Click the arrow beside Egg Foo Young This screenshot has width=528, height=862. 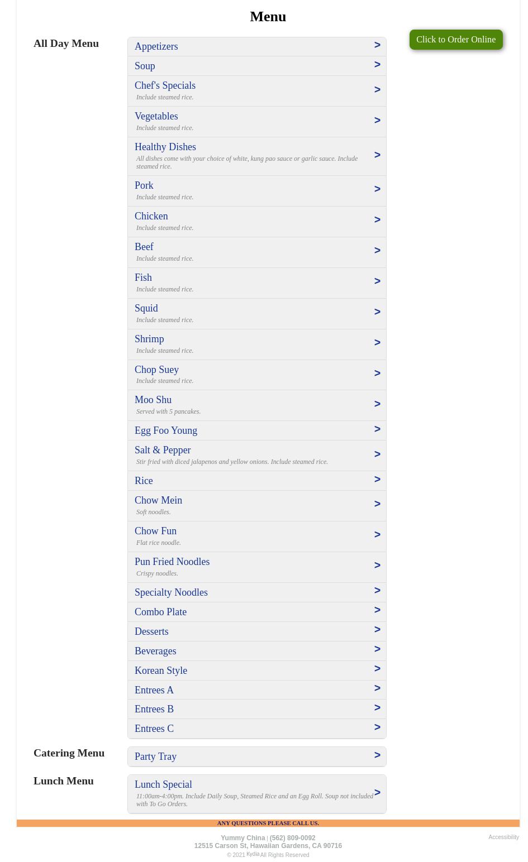point(377,429)
